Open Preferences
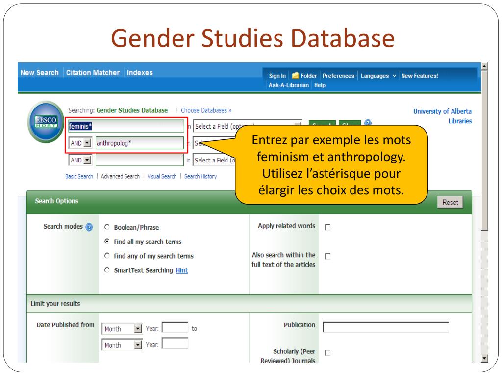 (x=338, y=76)
